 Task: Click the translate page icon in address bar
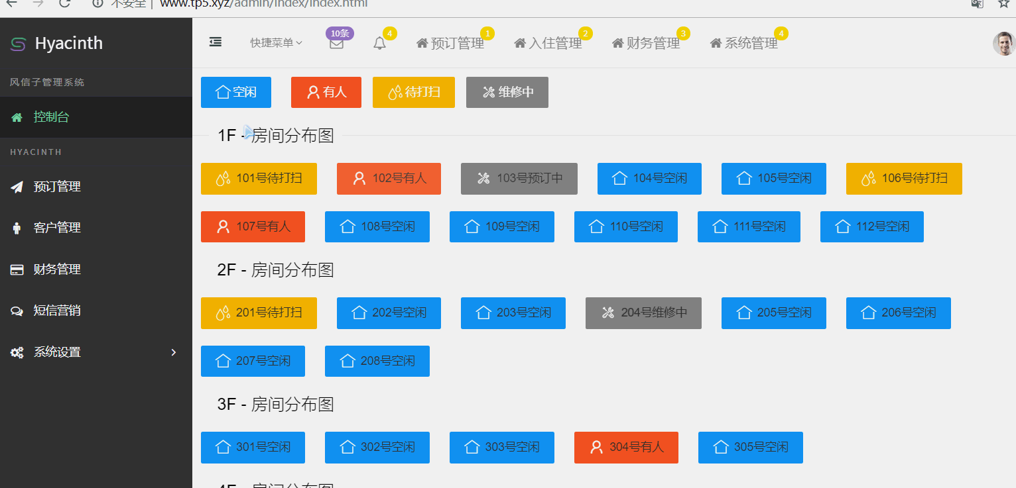pos(977,3)
